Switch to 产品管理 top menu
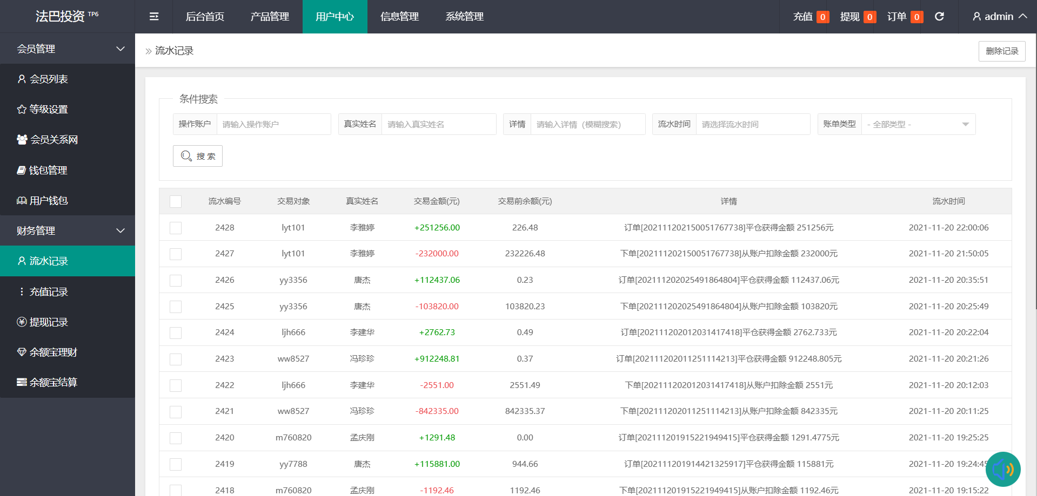The width and height of the screenshot is (1037, 496). (270, 17)
